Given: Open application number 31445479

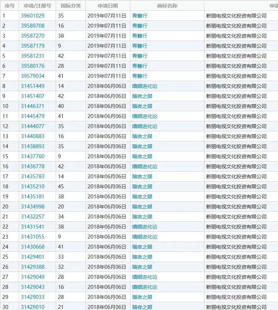Looking at the screenshot, I should point(33,116).
